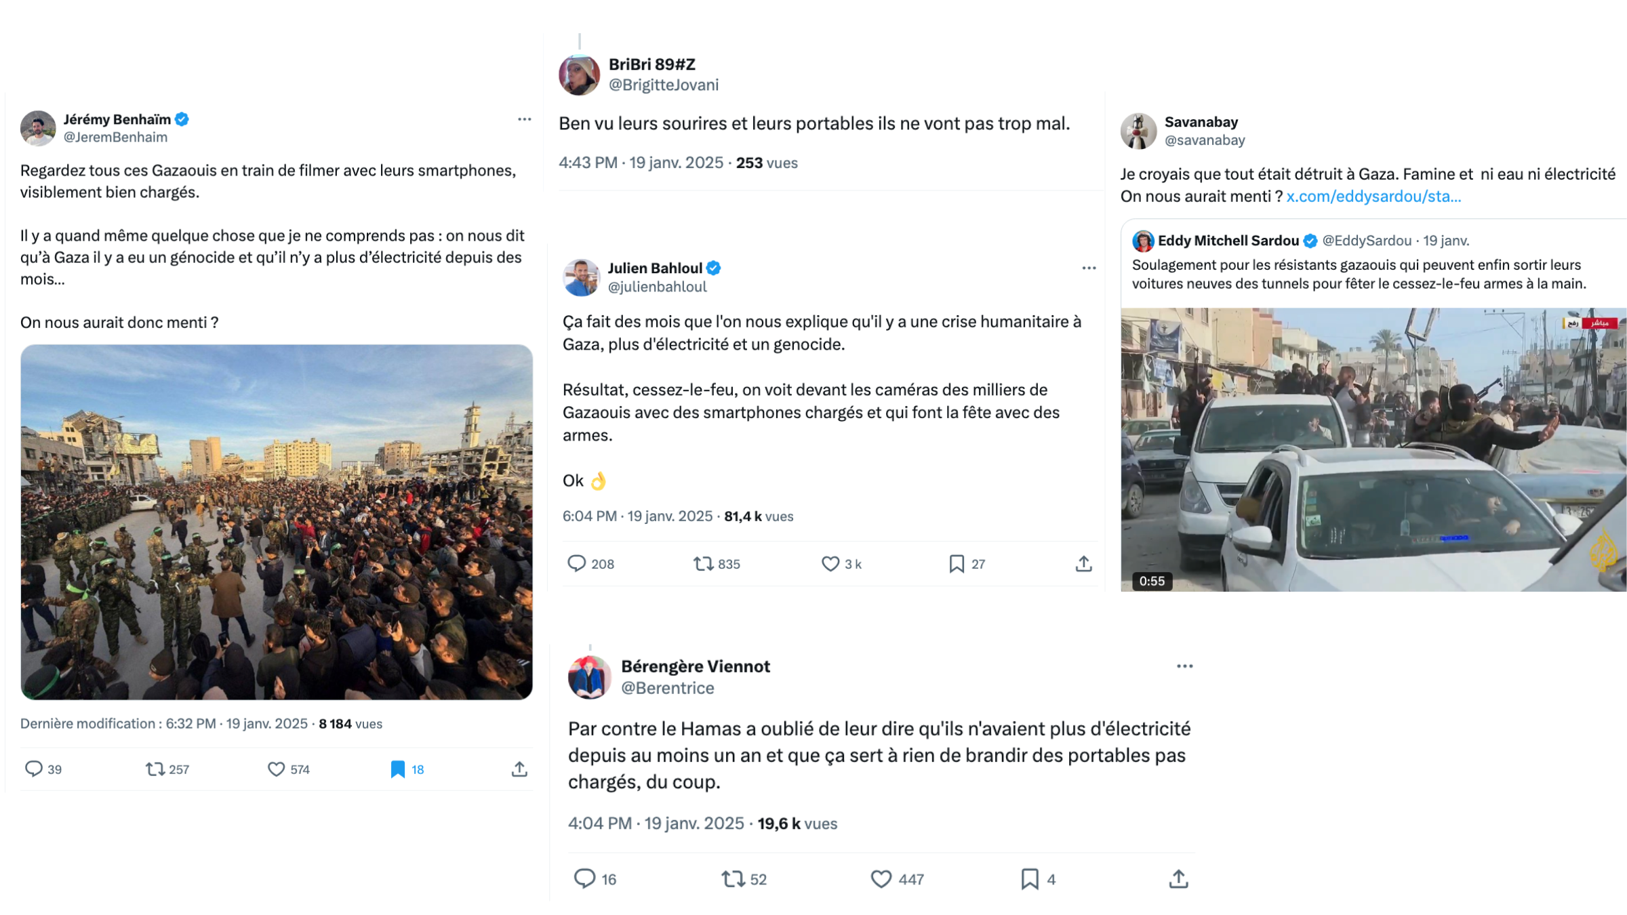Open the x.com/eddysardou link in Savanabay's tweet
1627x915 pixels.
coord(1373,197)
